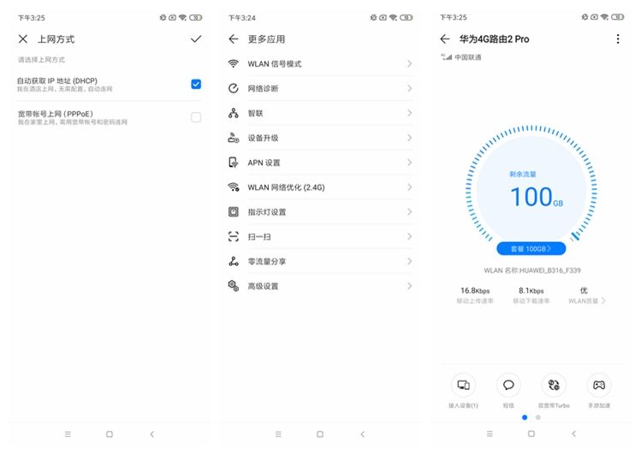Viewport: 641px width, 455px height.
Task: Open 智联 via its chevron
Action: click(x=409, y=113)
